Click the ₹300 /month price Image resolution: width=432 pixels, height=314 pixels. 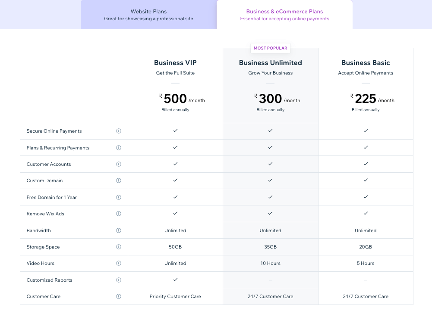[277, 99]
